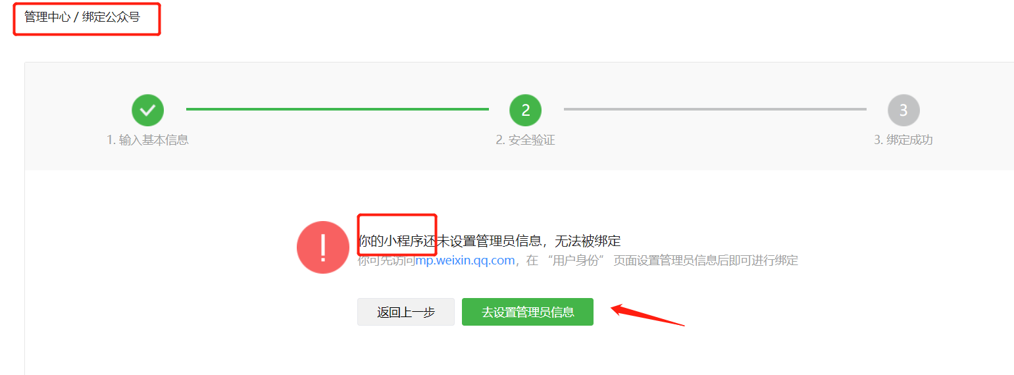
Task: Click the '无法被绑定' heading text
Action: pyautogui.click(x=588, y=241)
